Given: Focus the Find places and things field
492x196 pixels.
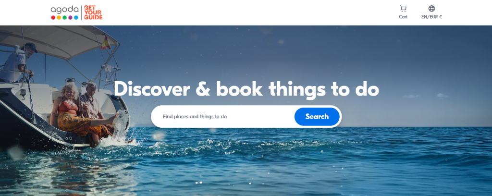Looking at the screenshot, I should (x=223, y=116).
